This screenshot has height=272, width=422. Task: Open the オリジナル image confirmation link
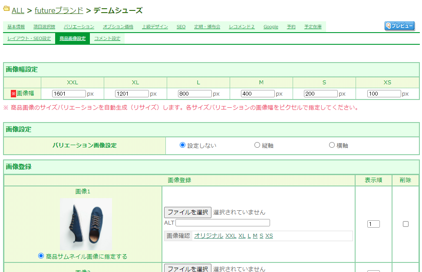(x=208, y=236)
